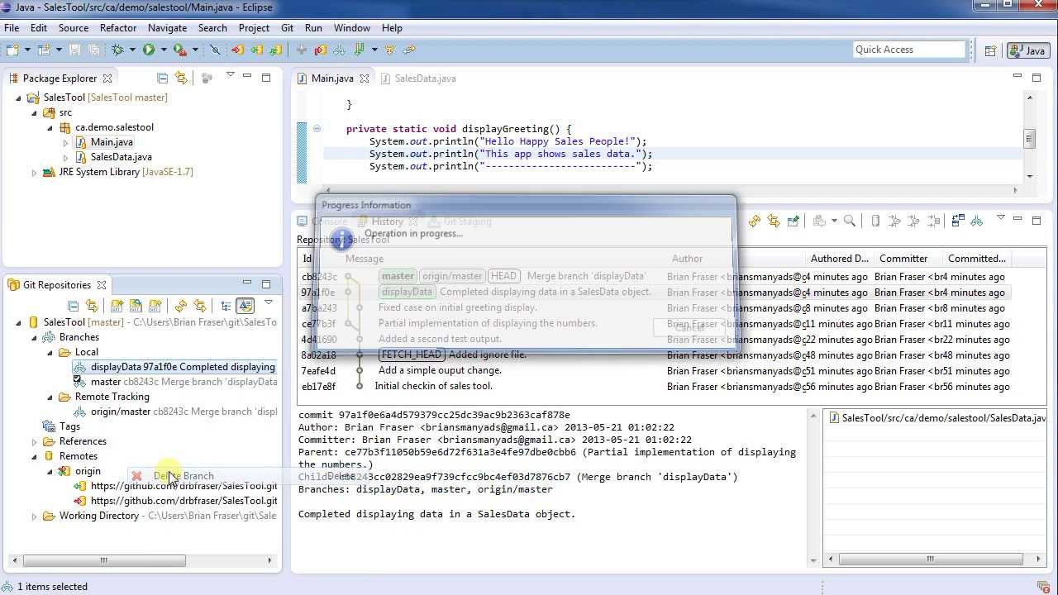Click the Debug bug toolbar icon
Image resolution: width=1058 pixels, height=595 pixels.
117,50
